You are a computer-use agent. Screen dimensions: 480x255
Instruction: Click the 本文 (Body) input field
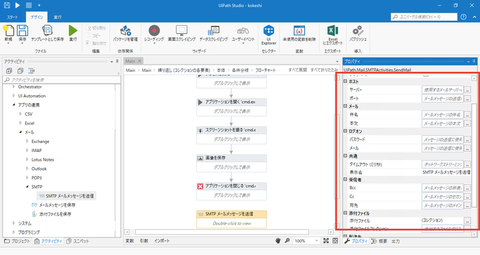pos(443,123)
